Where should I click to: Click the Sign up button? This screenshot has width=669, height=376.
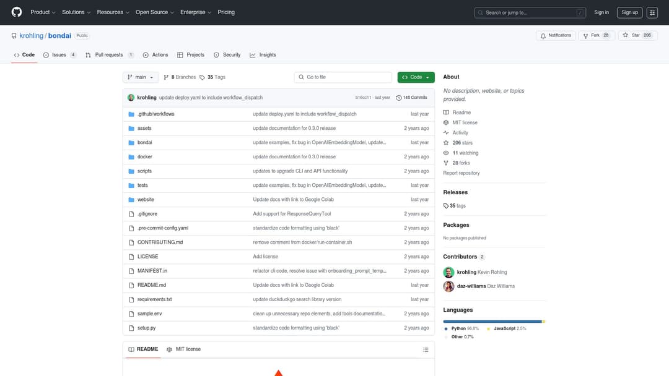tap(629, 12)
